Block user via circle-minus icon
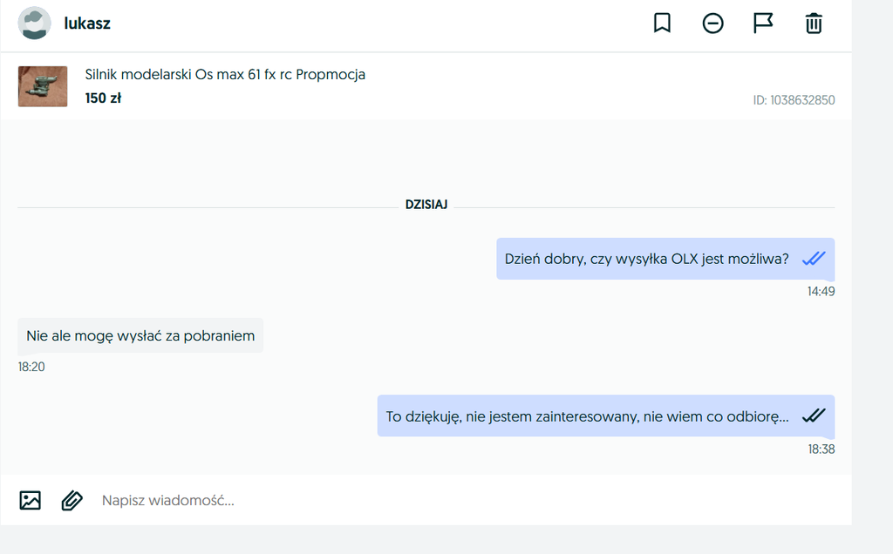The height and width of the screenshot is (554, 893). pos(712,24)
